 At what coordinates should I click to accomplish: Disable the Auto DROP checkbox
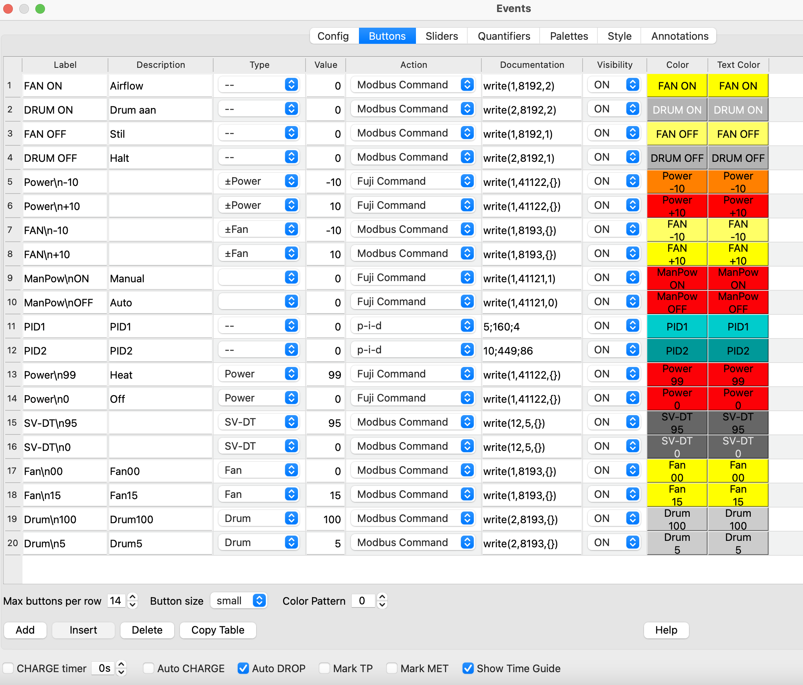pos(243,668)
